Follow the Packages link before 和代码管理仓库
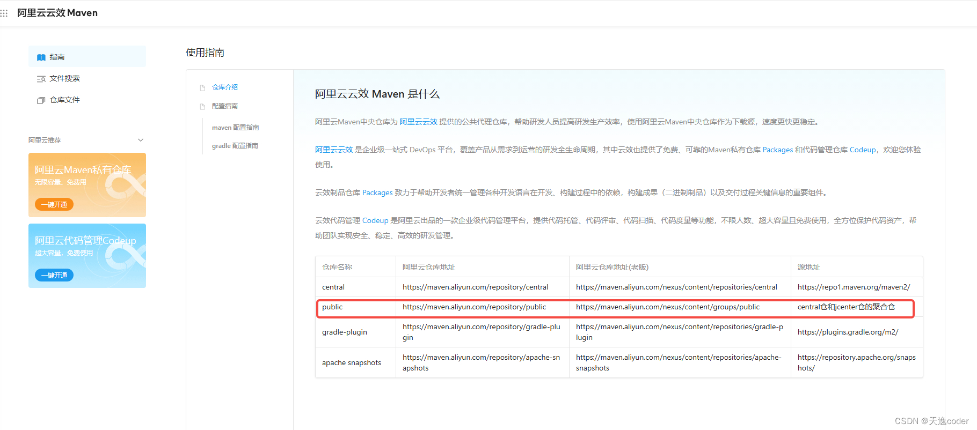The width and height of the screenshot is (977, 430). pos(778,150)
